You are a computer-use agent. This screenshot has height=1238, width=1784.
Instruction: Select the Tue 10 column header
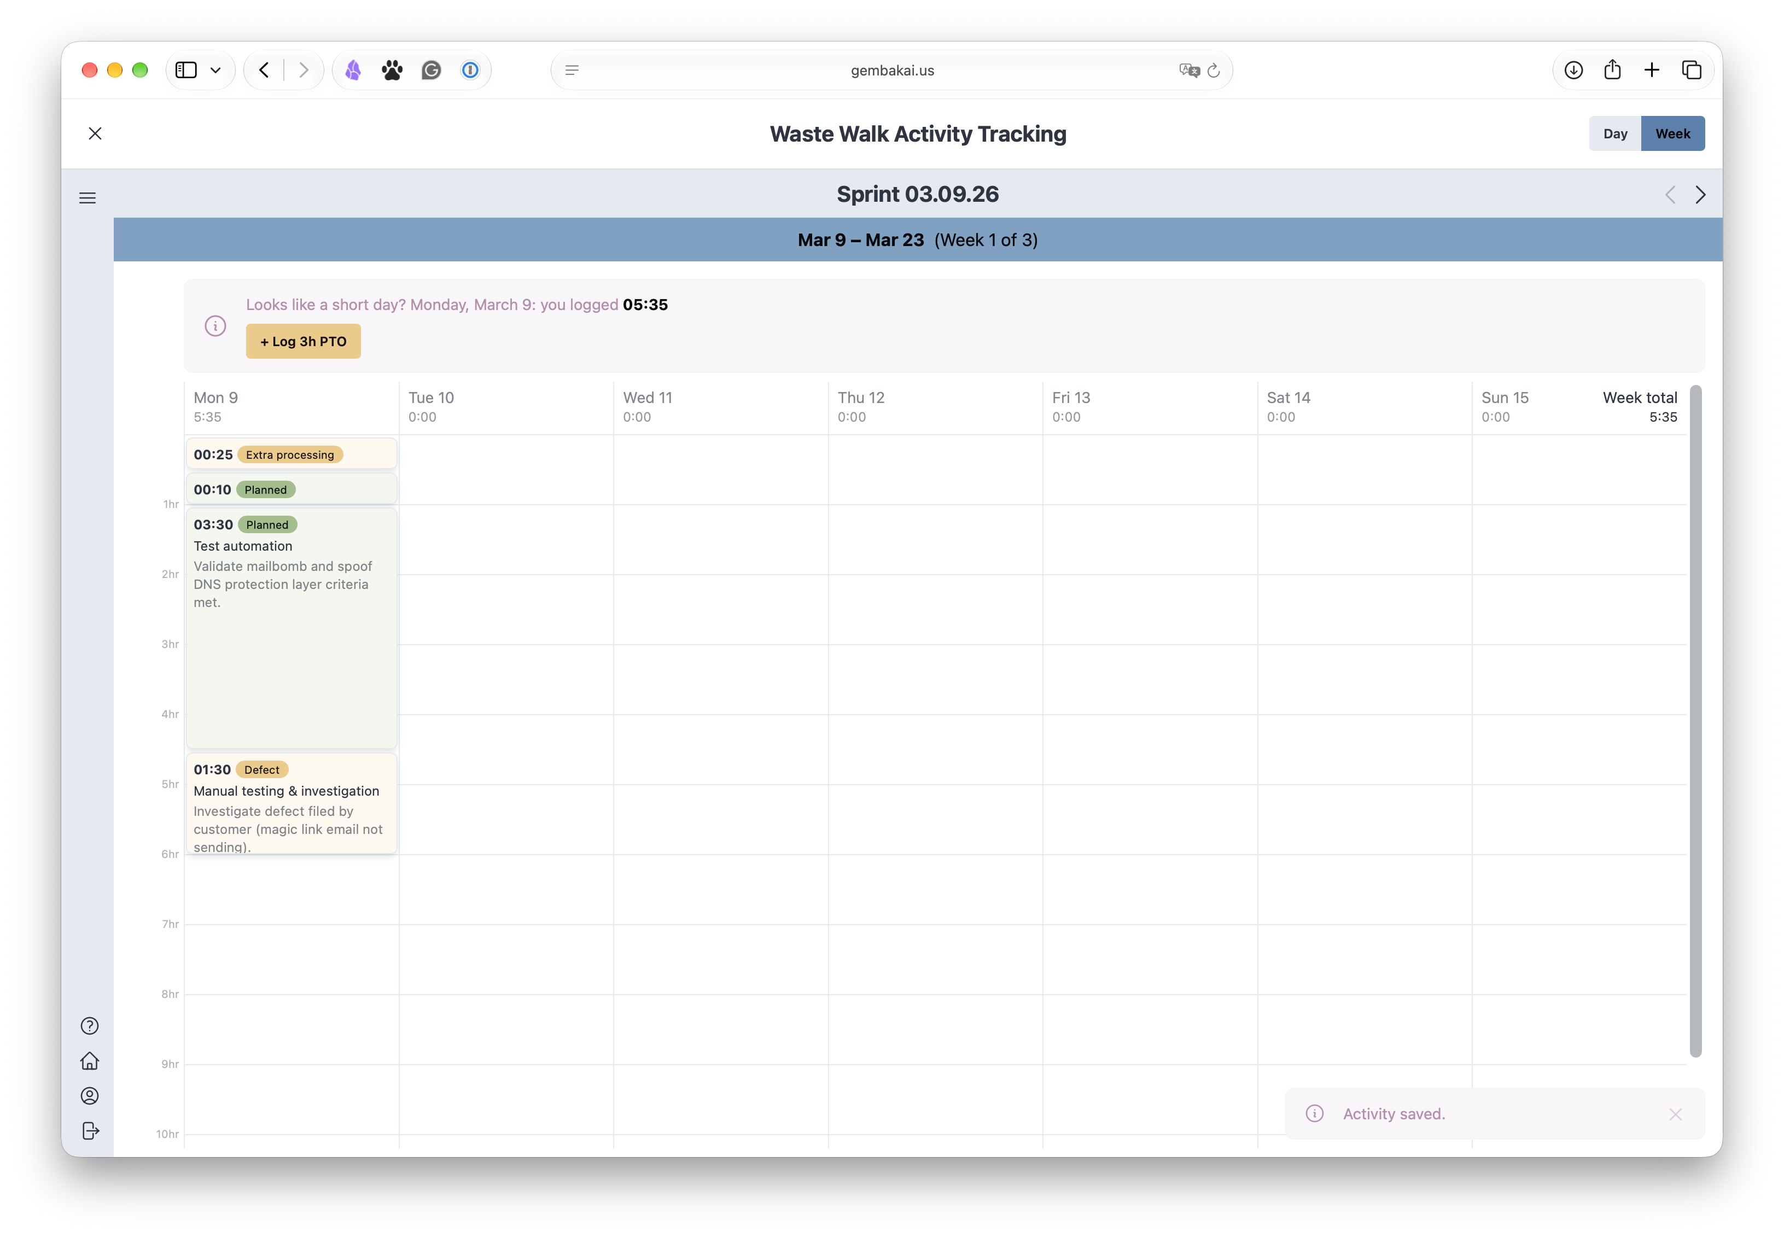506,407
